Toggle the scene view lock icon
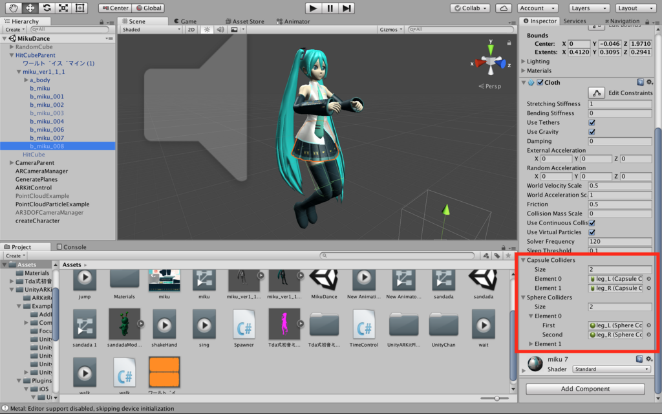 (x=509, y=43)
